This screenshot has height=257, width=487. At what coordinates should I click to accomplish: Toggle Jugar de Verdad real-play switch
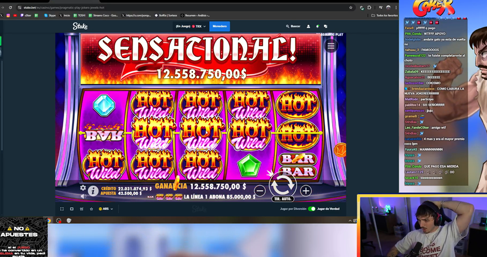tap(311, 209)
